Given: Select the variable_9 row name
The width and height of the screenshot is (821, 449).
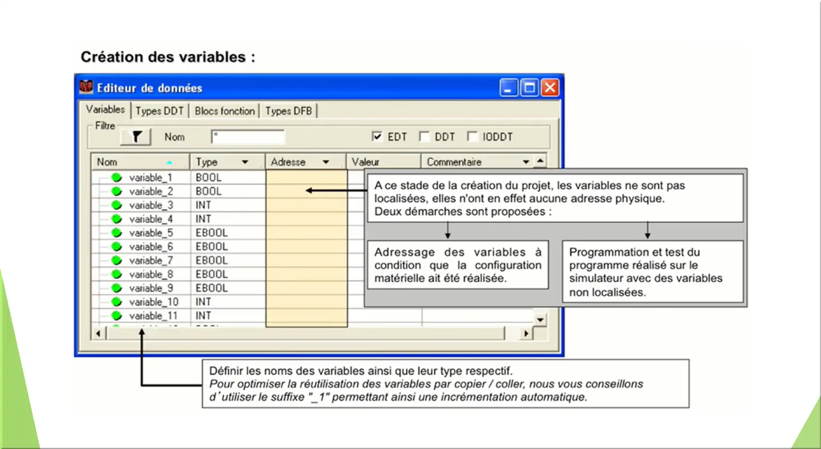Looking at the screenshot, I should tap(151, 288).
